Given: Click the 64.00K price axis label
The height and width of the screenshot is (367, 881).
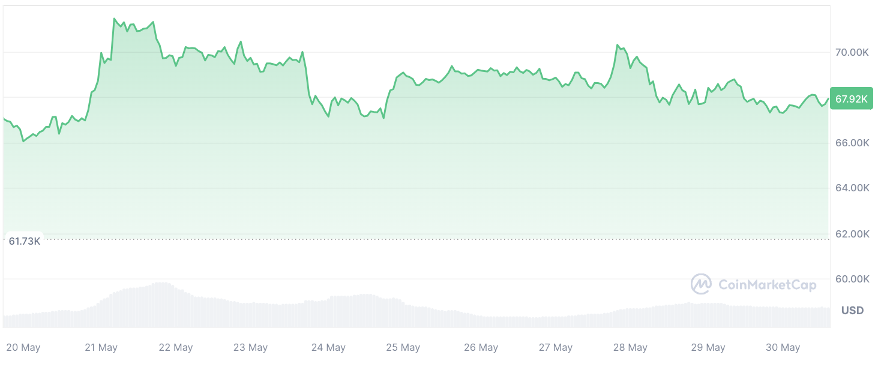Looking at the screenshot, I should tap(852, 188).
